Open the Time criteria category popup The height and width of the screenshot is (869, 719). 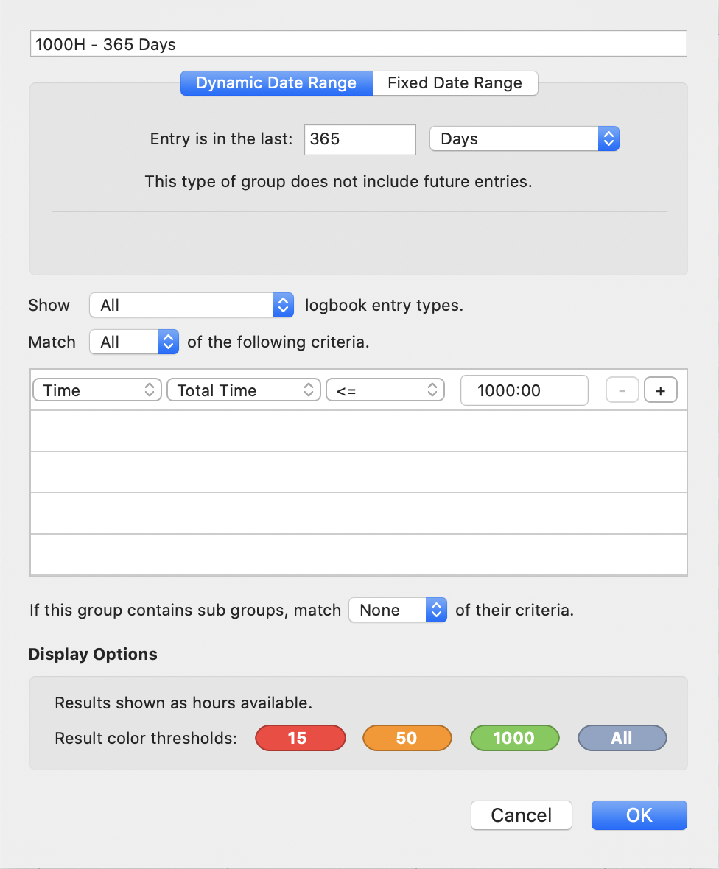[97, 390]
